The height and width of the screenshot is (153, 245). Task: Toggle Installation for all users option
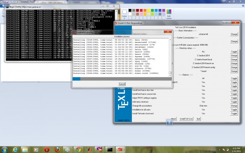234,110
